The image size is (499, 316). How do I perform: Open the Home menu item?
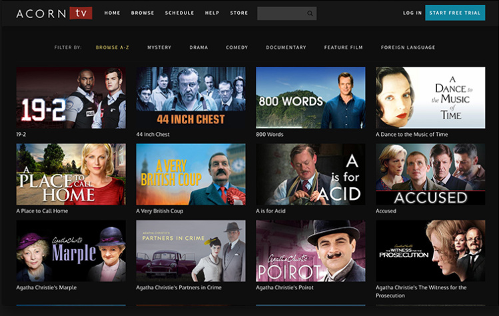112,13
